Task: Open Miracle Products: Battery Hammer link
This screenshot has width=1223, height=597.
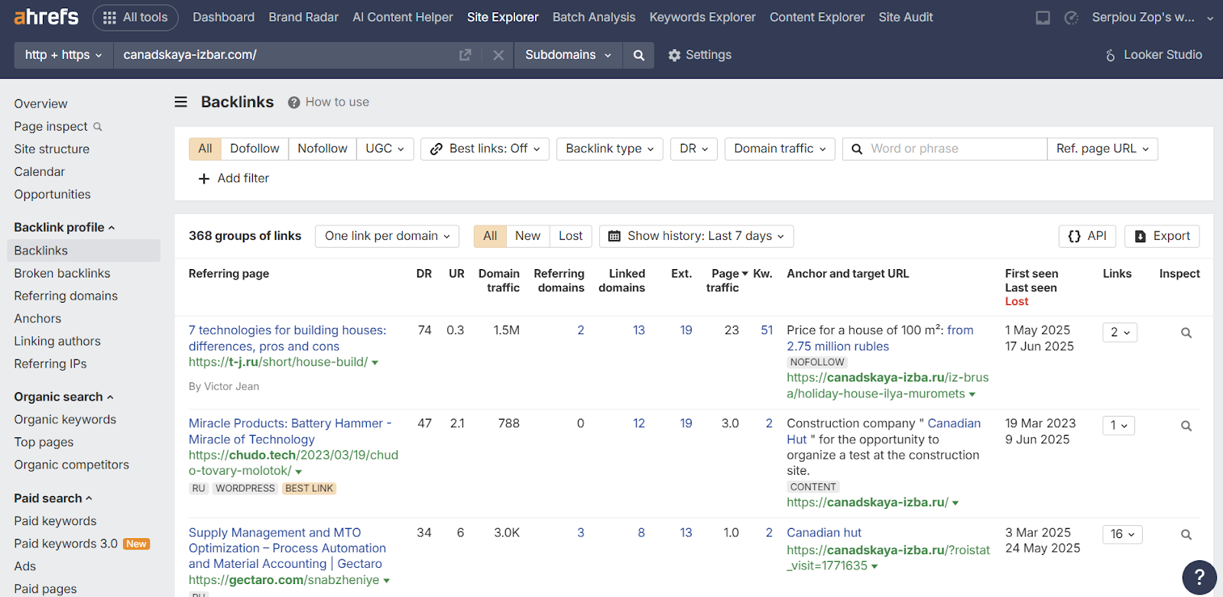Action: tap(290, 432)
